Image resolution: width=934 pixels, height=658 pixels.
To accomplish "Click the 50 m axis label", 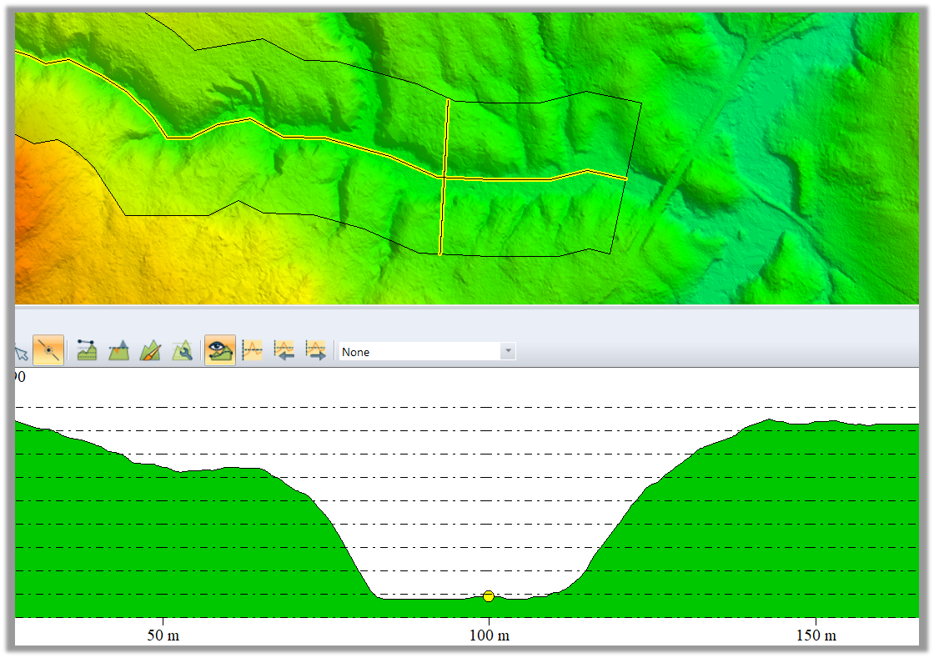I will point(163,635).
